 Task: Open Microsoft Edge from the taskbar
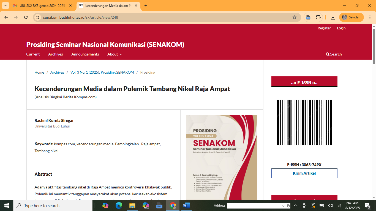tap(119, 206)
